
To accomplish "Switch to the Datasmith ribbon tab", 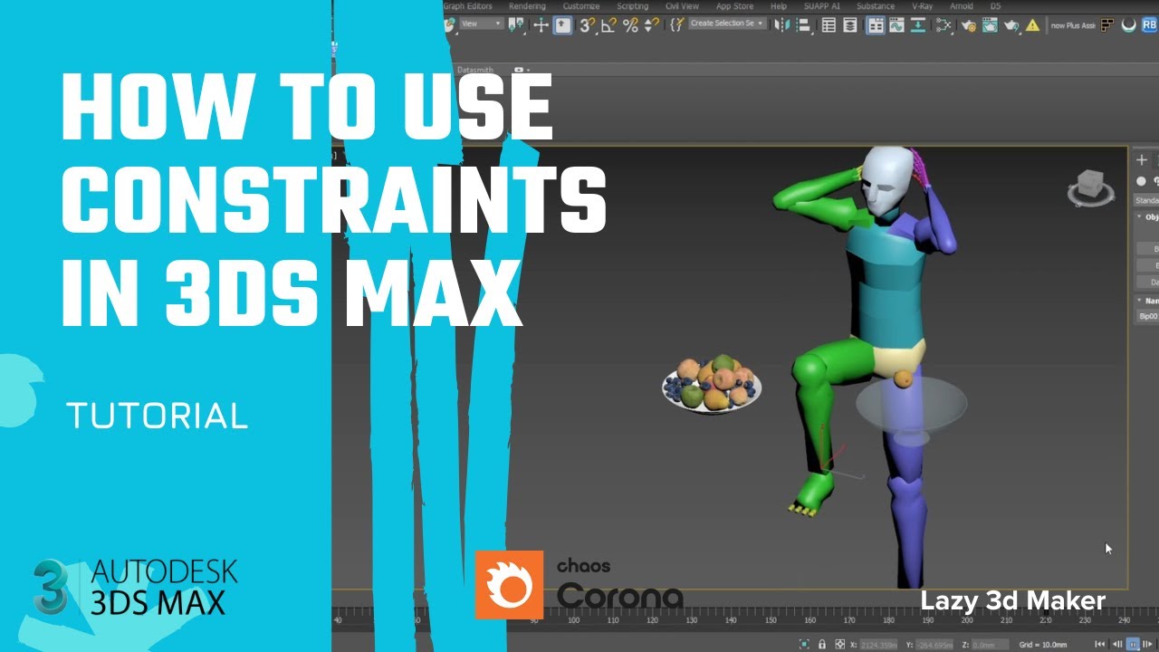I will point(475,70).
